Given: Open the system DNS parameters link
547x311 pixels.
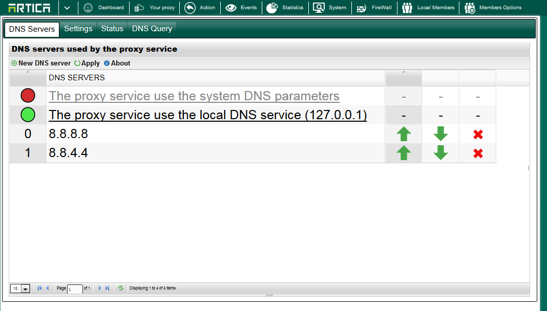Looking at the screenshot, I should (194, 96).
